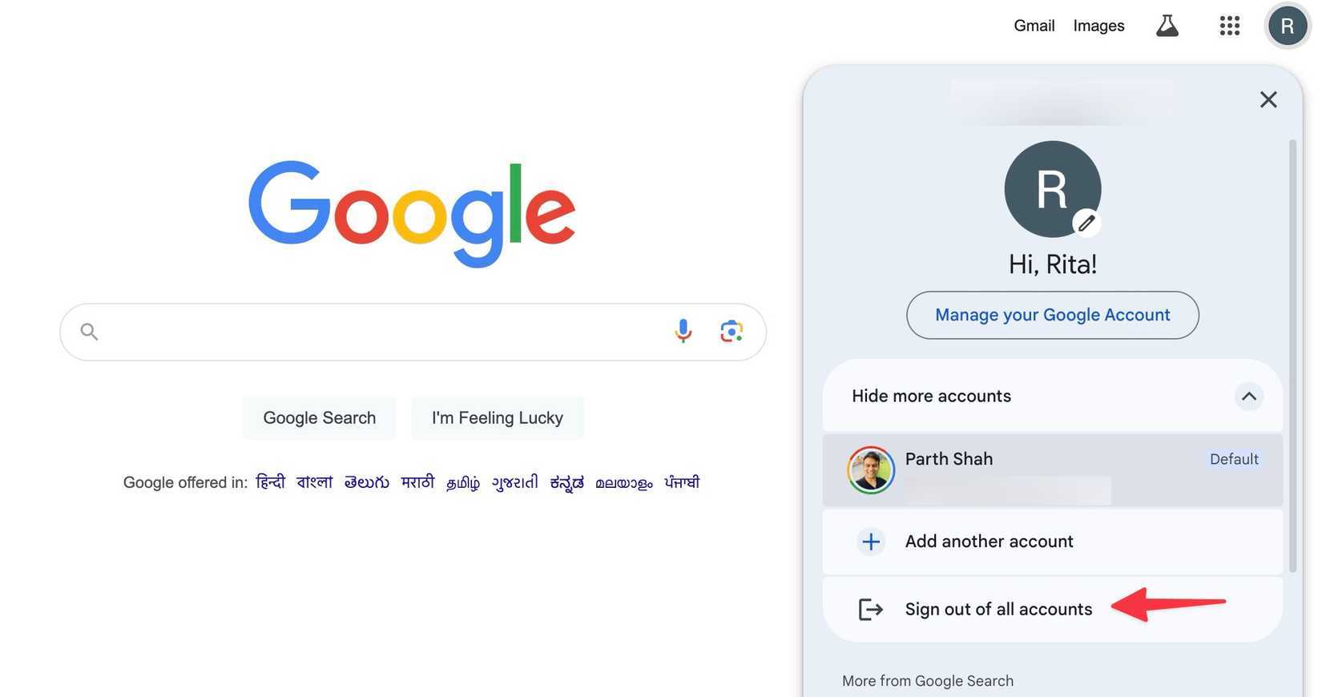Click the Google Search button
This screenshot has width=1322, height=697.
pos(319,418)
